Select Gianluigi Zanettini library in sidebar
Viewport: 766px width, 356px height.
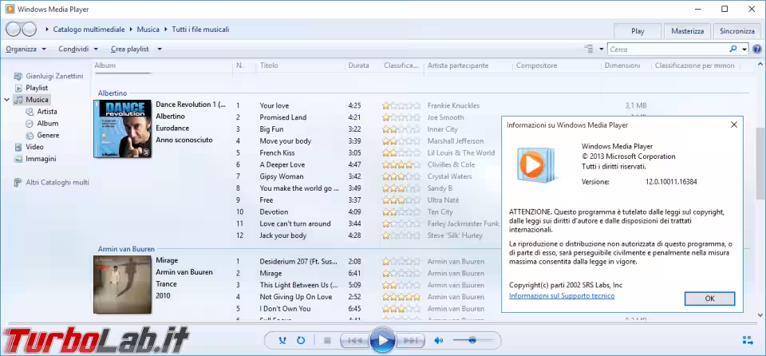click(x=49, y=77)
